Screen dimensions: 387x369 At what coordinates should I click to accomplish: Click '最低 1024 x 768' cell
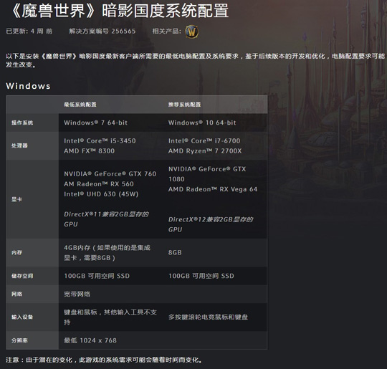90,340
